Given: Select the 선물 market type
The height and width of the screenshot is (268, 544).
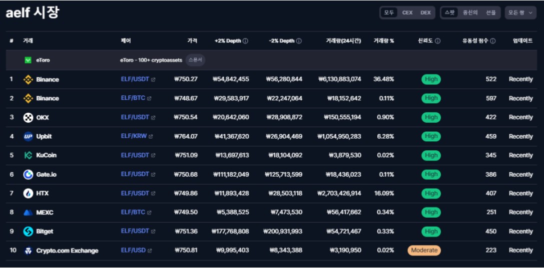Looking at the screenshot, I should 490,13.
